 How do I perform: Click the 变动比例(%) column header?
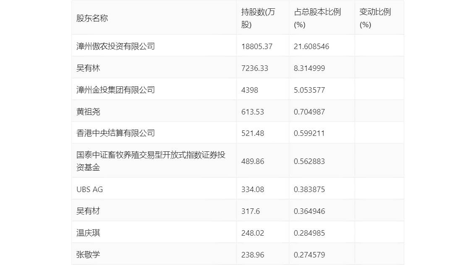click(375, 18)
